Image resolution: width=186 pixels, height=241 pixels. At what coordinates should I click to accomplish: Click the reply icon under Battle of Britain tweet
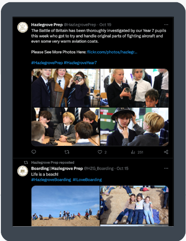(34, 152)
